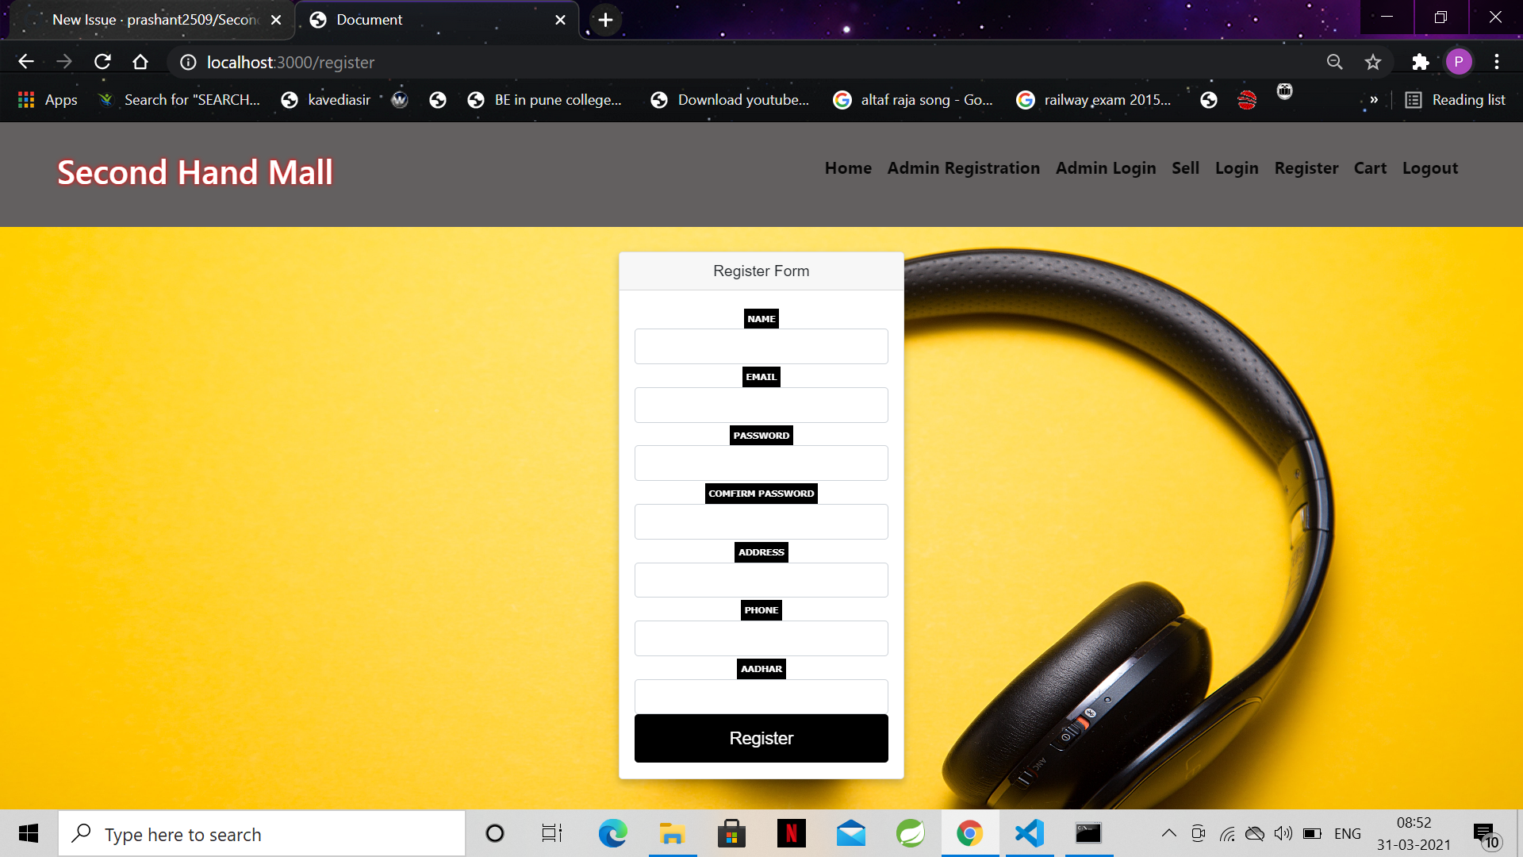Screen dimensions: 1523x857
Task: Open the Reading list
Action: [x=1456, y=100]
